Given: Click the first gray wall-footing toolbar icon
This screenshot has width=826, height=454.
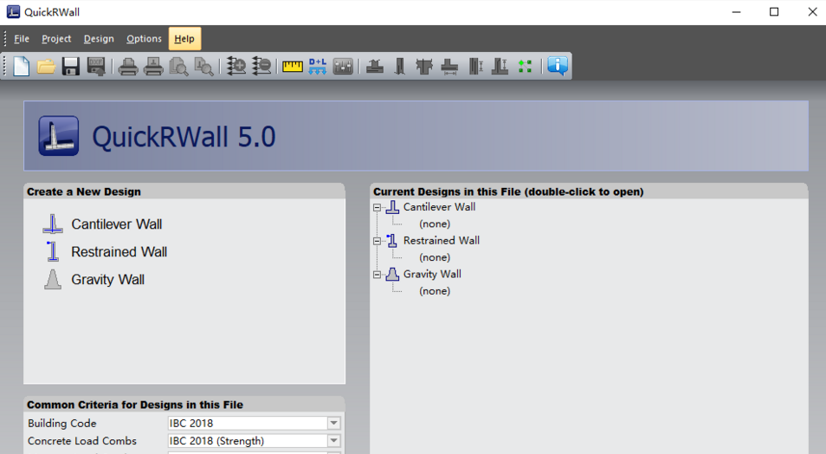Looking at the screenshot, I should click(x=375, y=67).
